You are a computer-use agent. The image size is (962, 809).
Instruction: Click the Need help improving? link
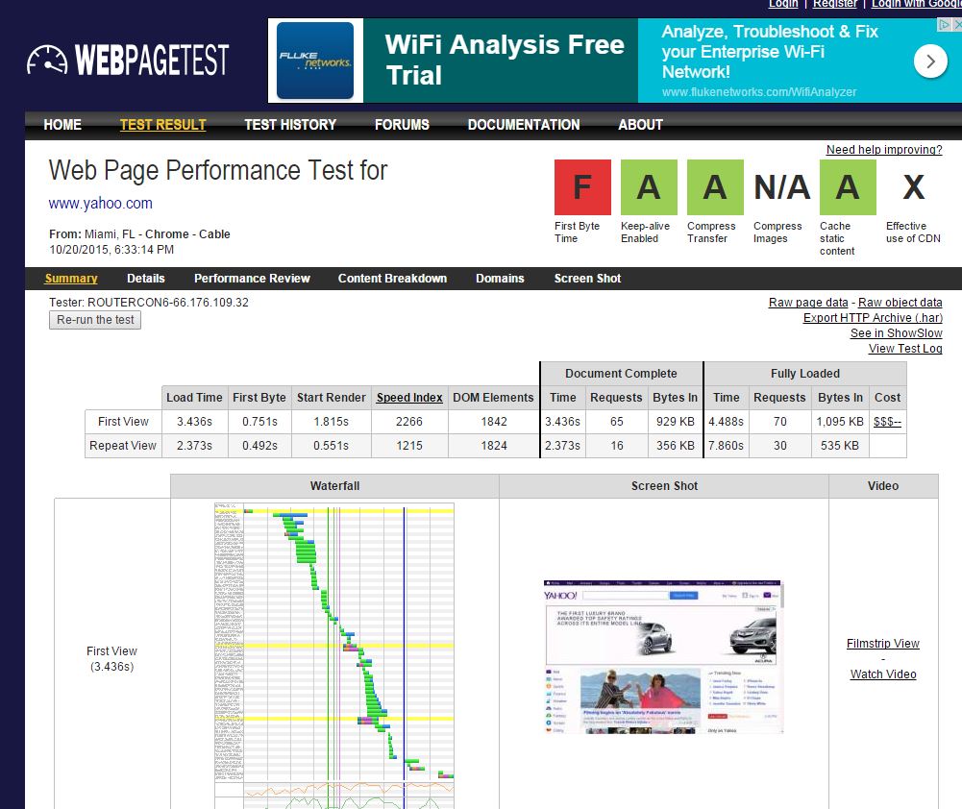point(884,150)
